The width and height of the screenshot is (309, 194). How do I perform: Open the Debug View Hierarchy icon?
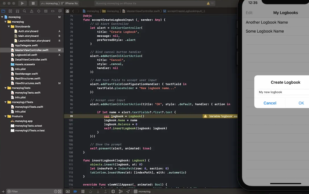tap(113, 191)
